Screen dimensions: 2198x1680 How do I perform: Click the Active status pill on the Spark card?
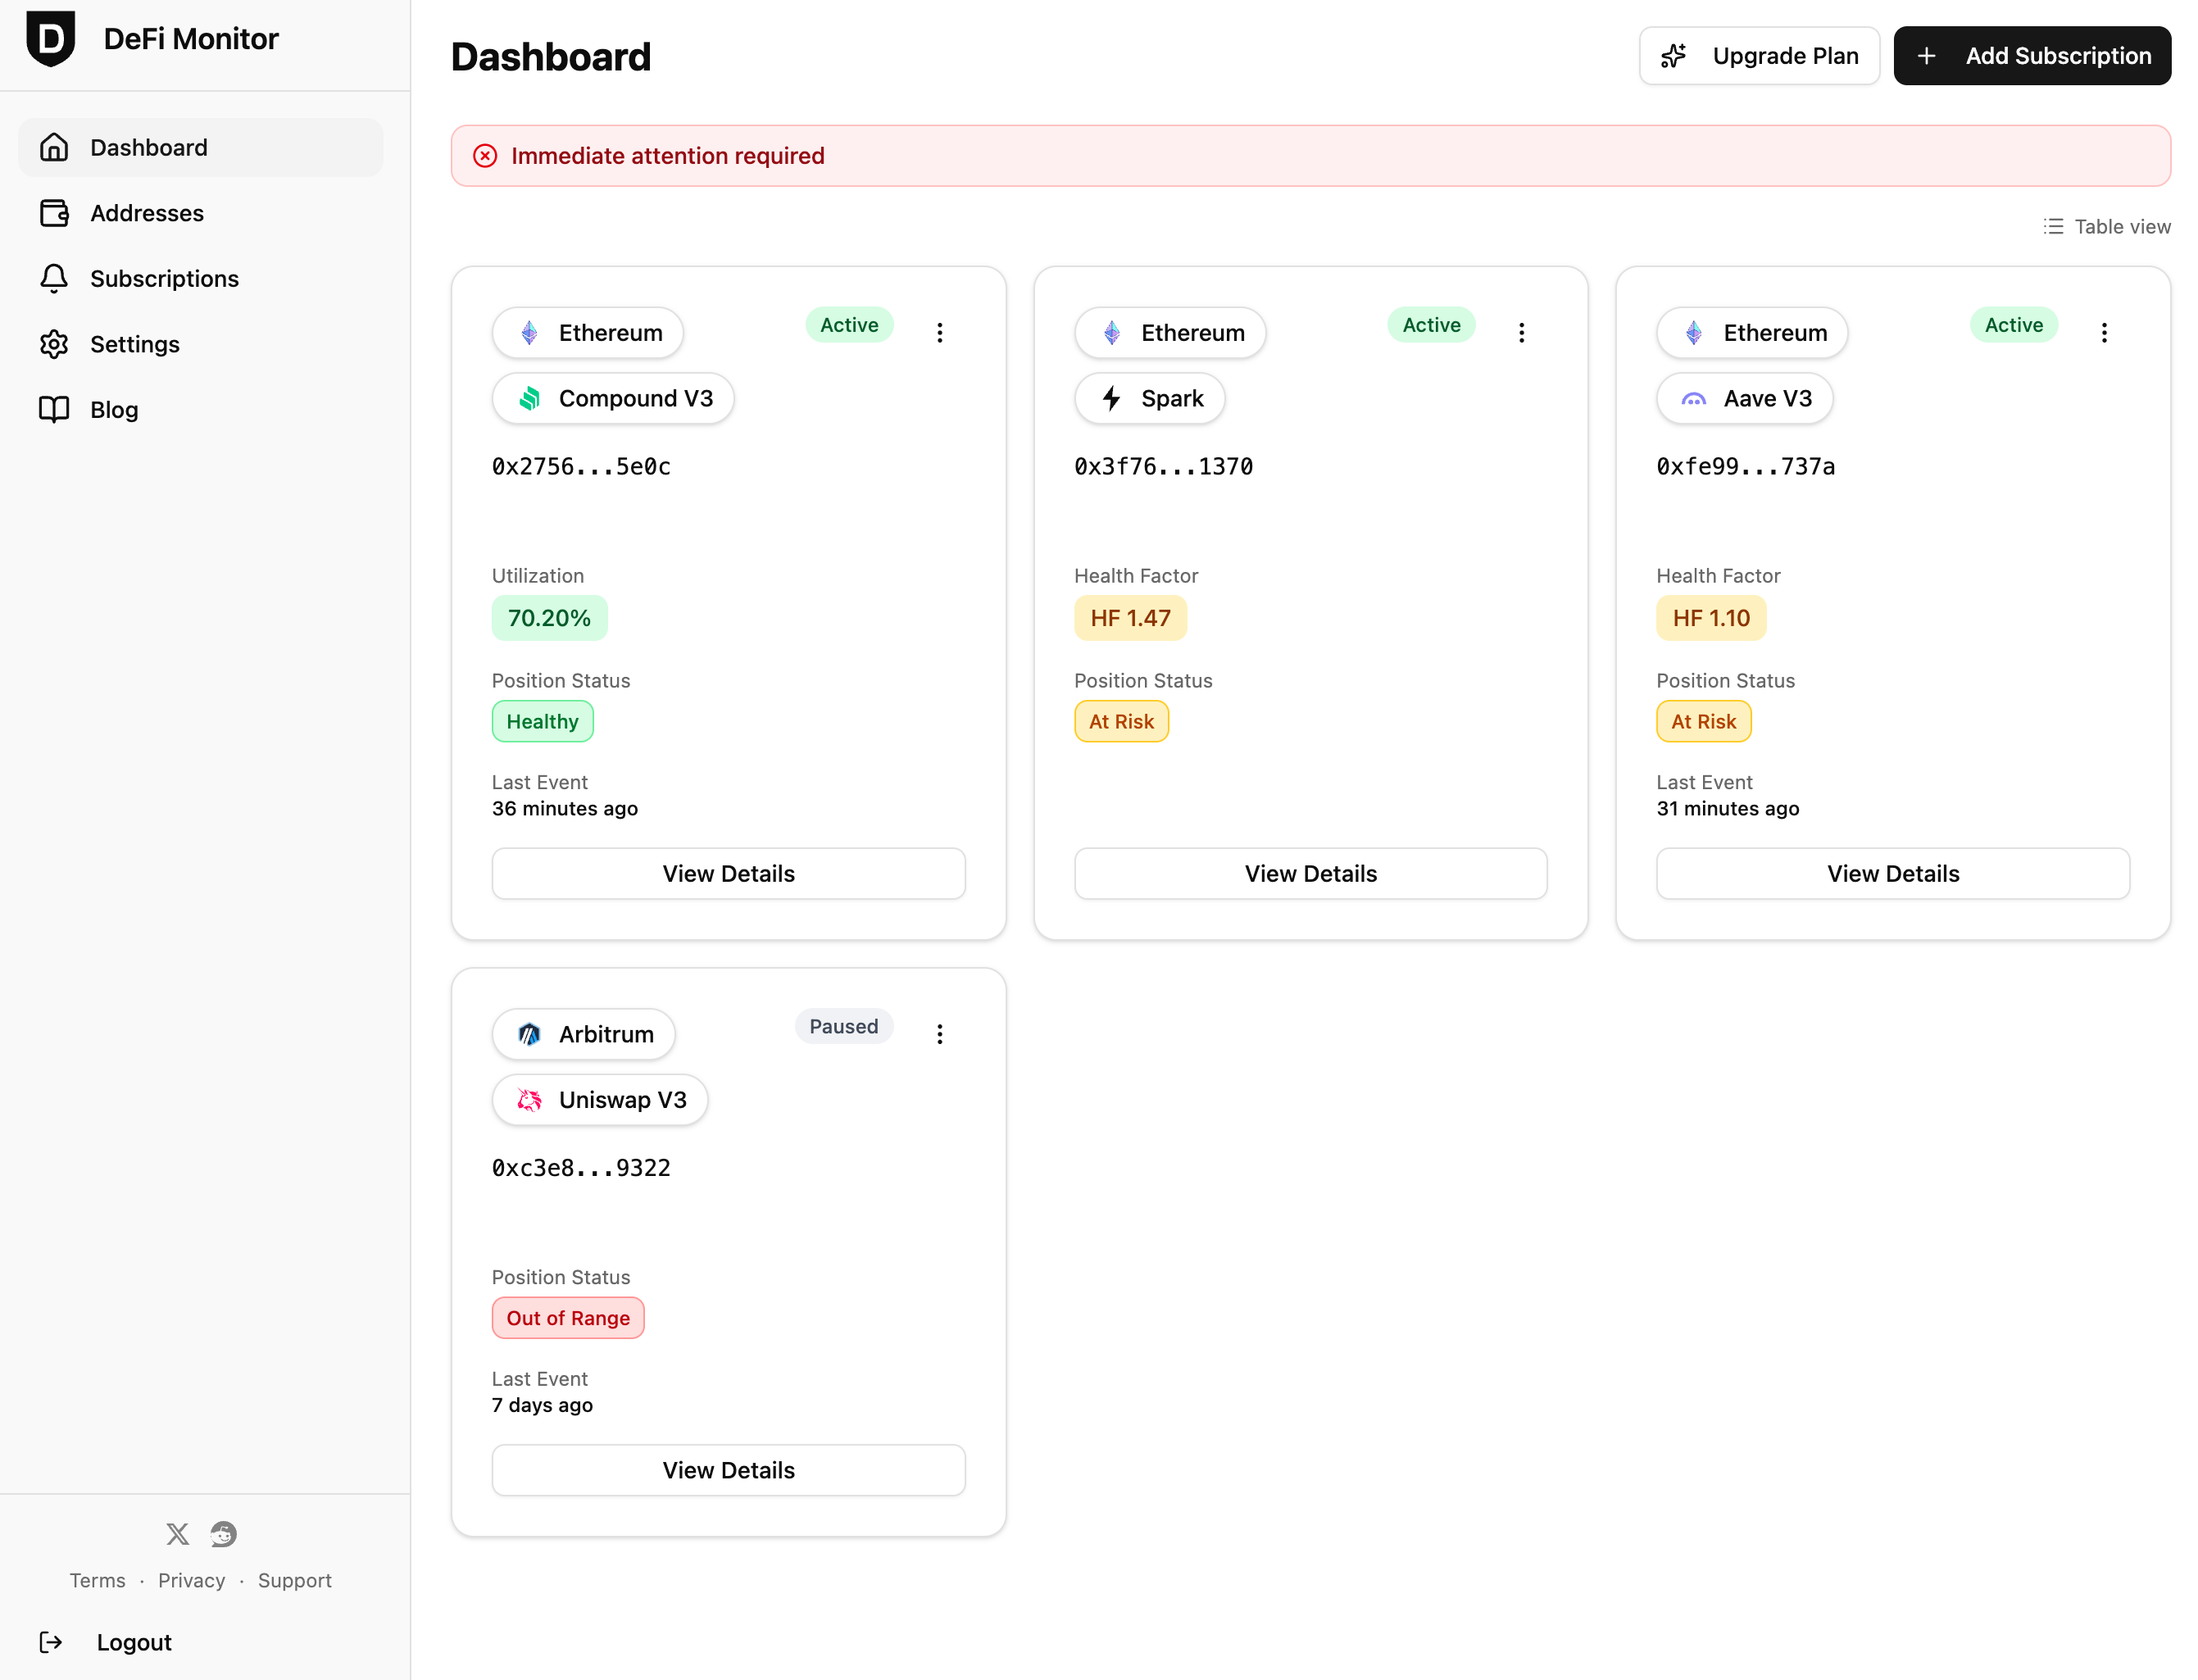[1431, 324]
